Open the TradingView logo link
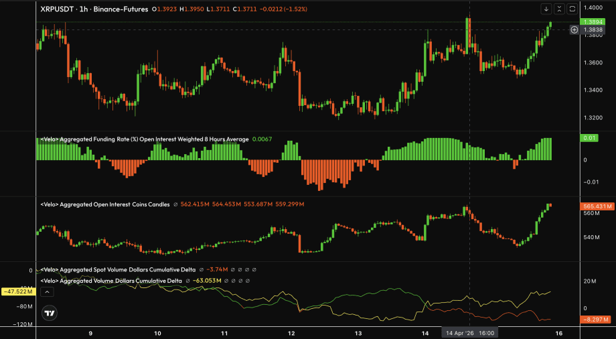This screenshot has height=339, width=616. (49, 313)
